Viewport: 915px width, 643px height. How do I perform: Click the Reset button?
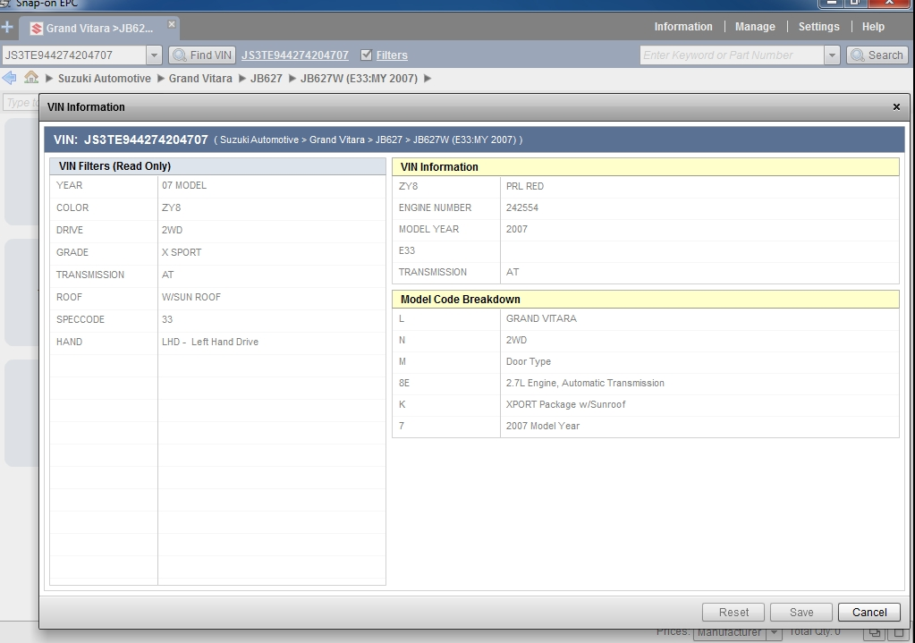733,612
